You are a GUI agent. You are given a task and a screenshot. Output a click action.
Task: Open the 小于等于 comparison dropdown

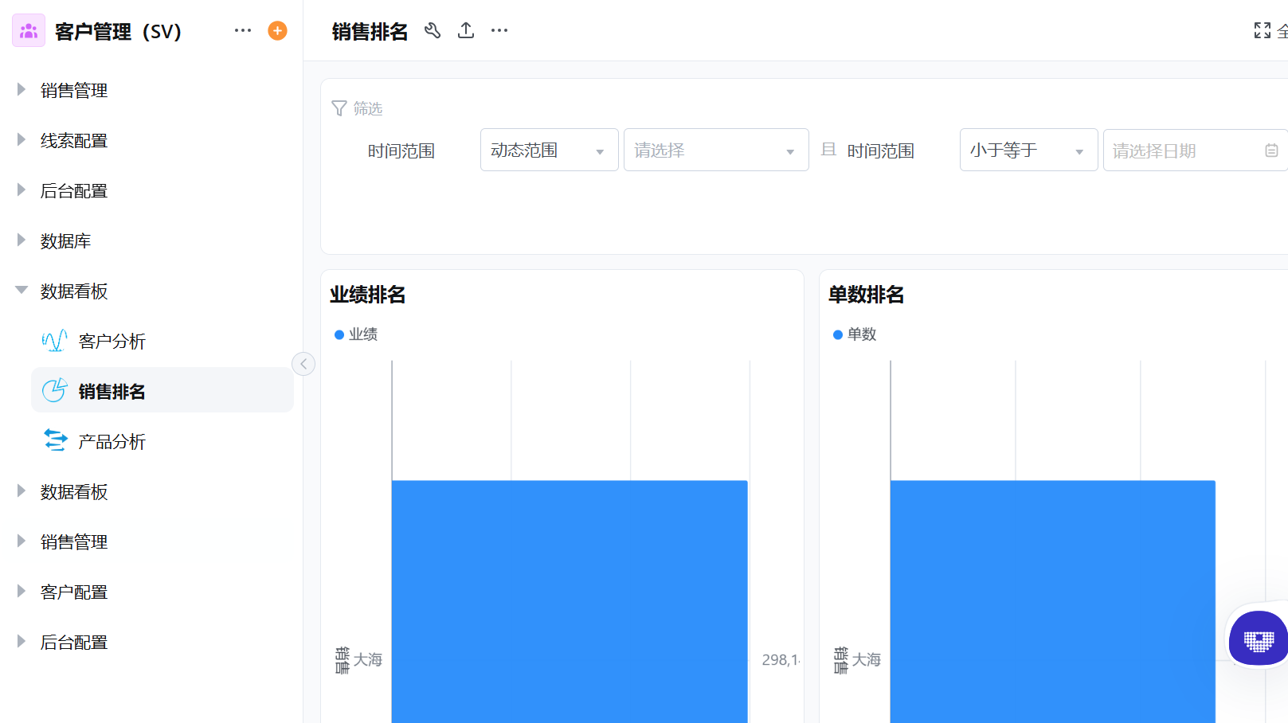click(1028, 150)
